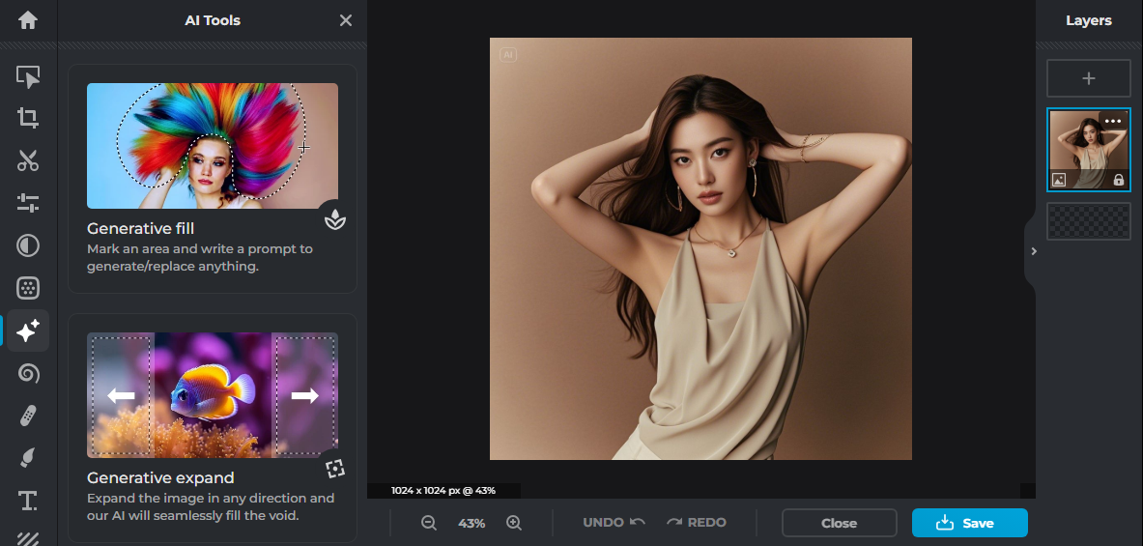The image size is (1143, 546).
Task: Open the Generative fill preview image
Action: [x=213, y=146]
